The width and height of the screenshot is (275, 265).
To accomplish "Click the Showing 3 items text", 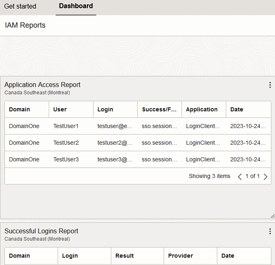I will click(210, 176).
